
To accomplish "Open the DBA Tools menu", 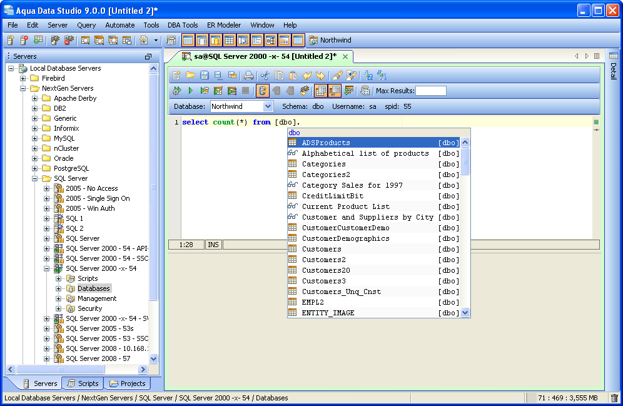I will (183, 25).
